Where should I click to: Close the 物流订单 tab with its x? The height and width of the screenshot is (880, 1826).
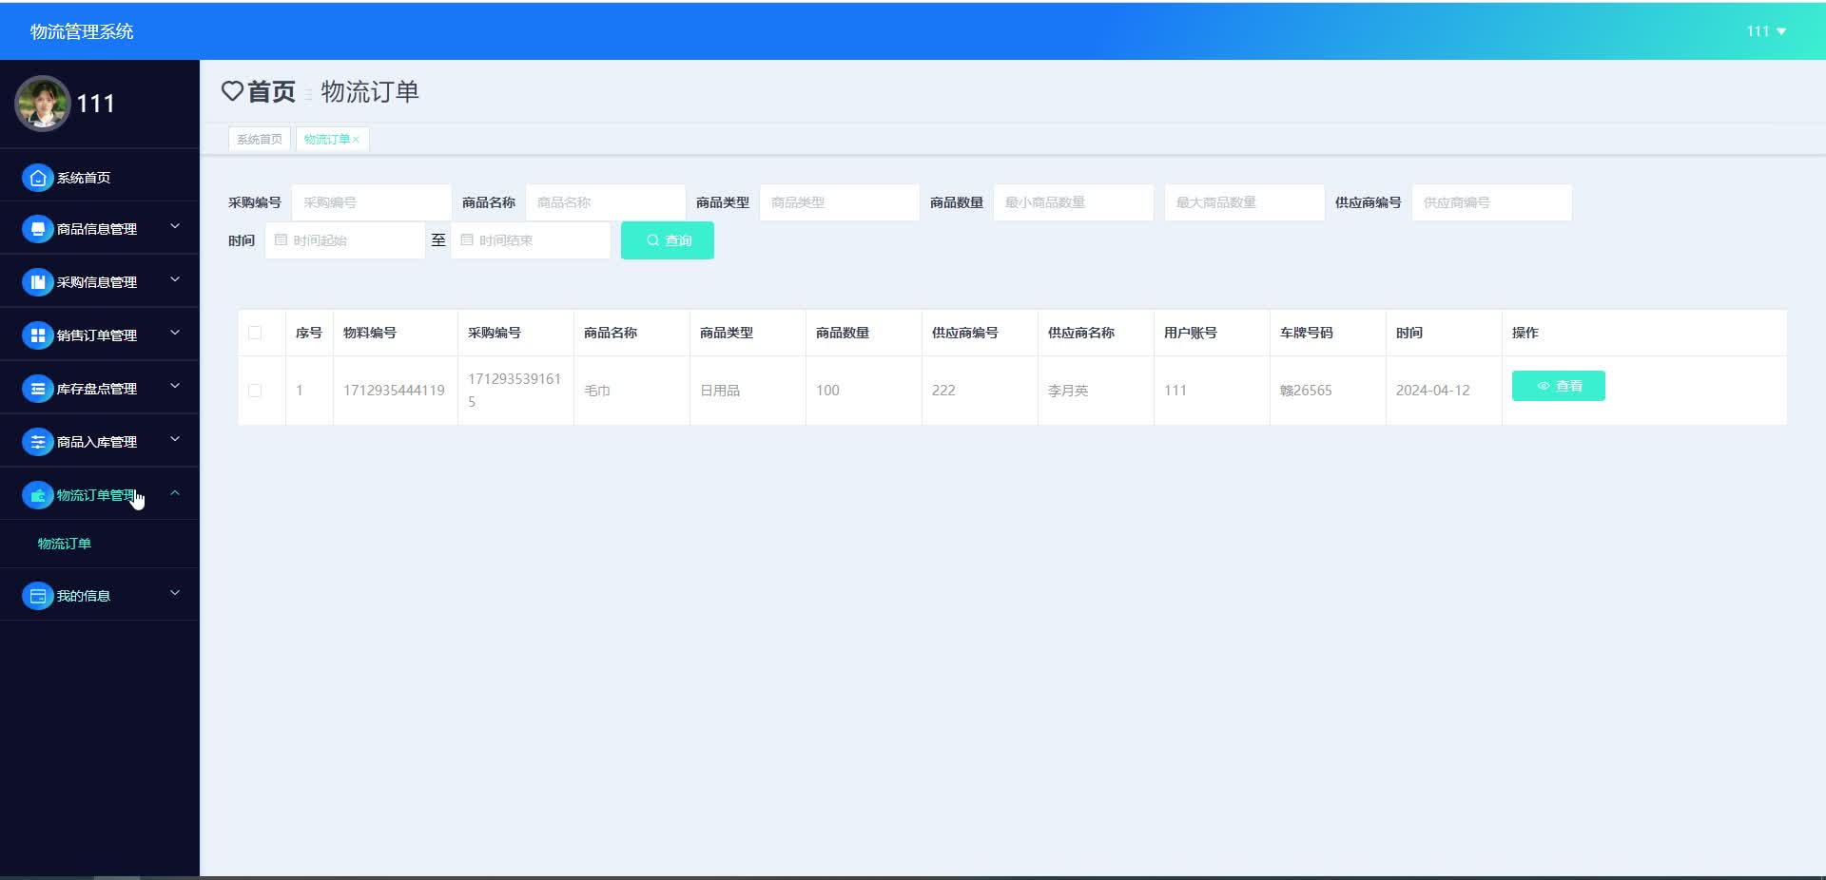click(357, 140)
